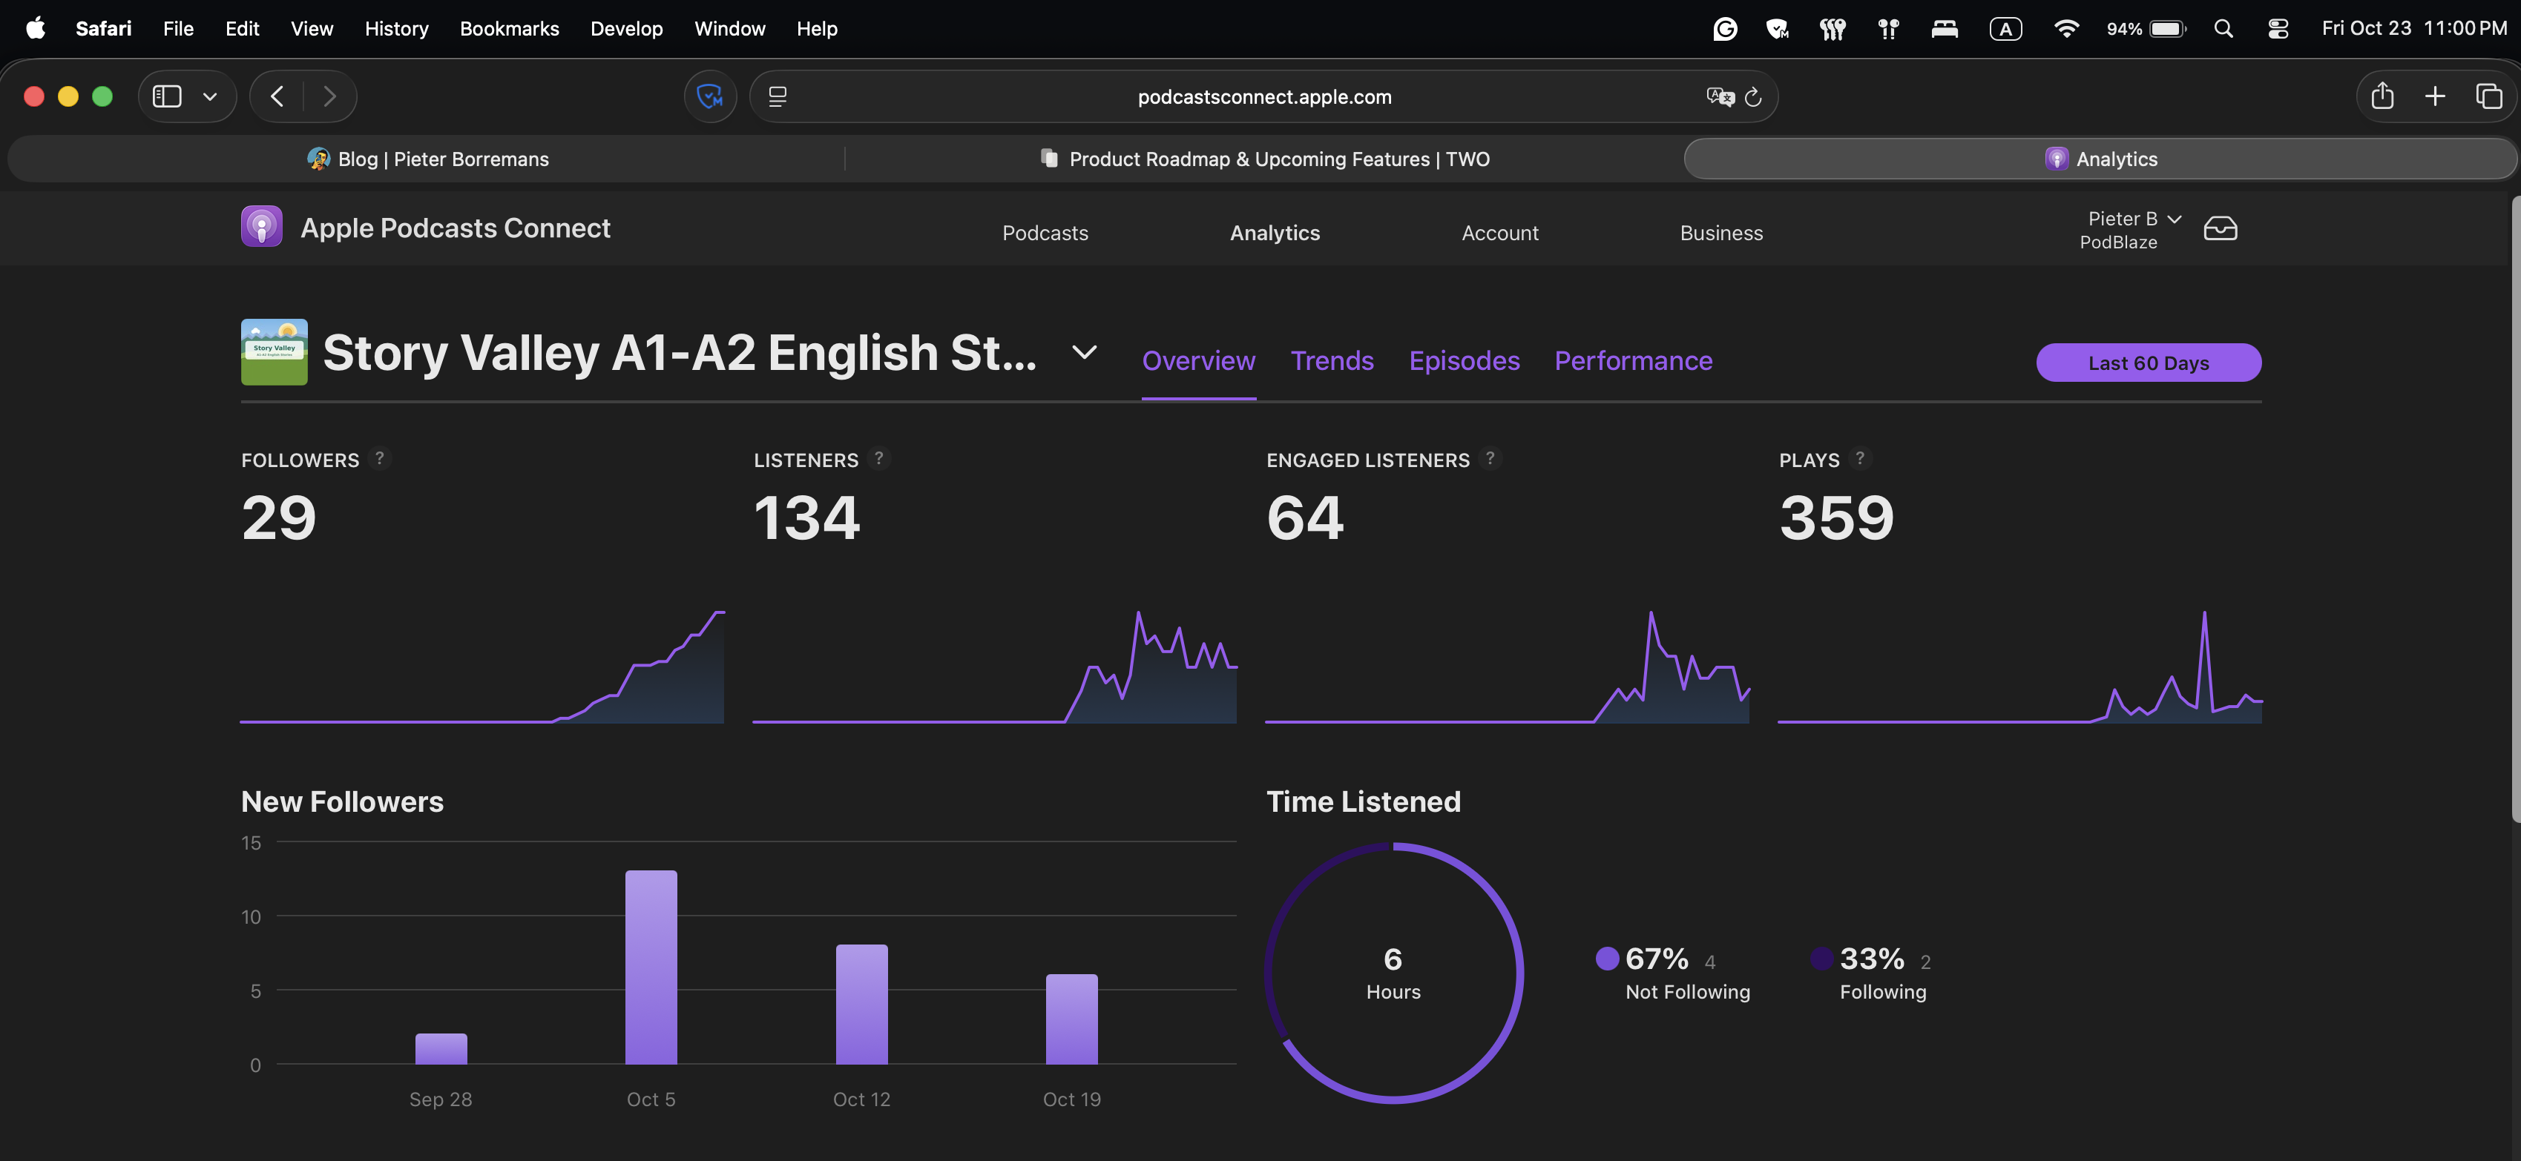Click the Following dark legend dot
The image size is (2521, 1161).
tap(1821, 958)
